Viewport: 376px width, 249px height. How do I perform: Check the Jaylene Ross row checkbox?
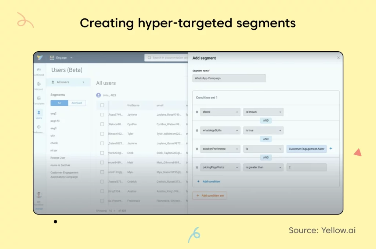tap(102, 115)
